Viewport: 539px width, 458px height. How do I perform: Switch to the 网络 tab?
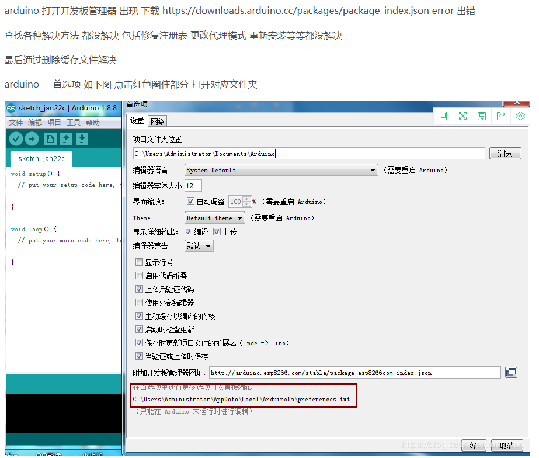pos(157,120)
